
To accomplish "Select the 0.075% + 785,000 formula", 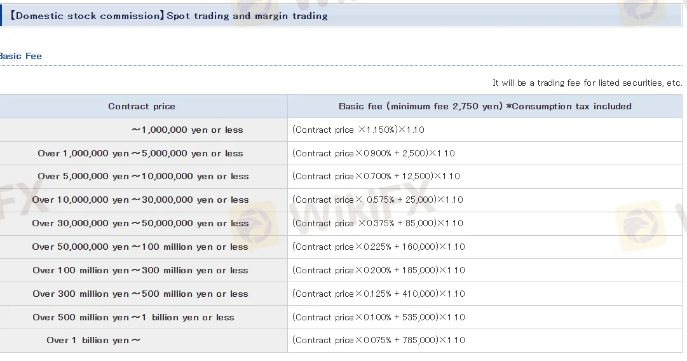I will (x=378, y=340).
